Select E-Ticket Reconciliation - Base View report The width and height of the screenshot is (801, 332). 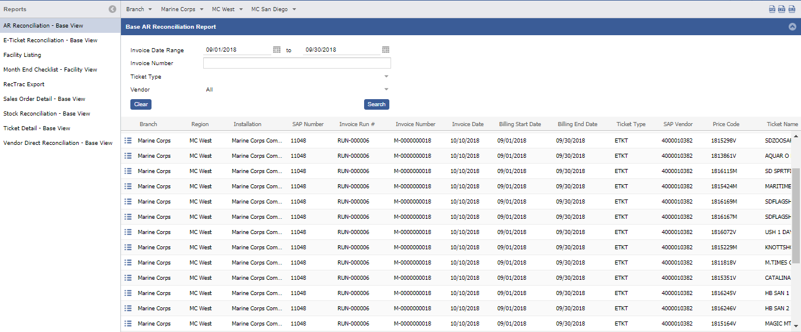coord(51,40)
